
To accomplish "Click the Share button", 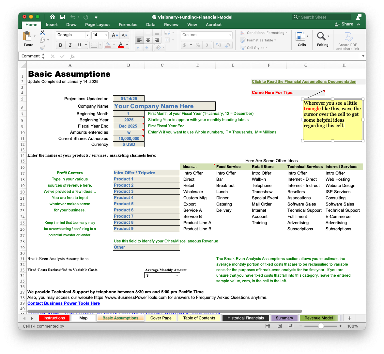I will pos(344,24).
